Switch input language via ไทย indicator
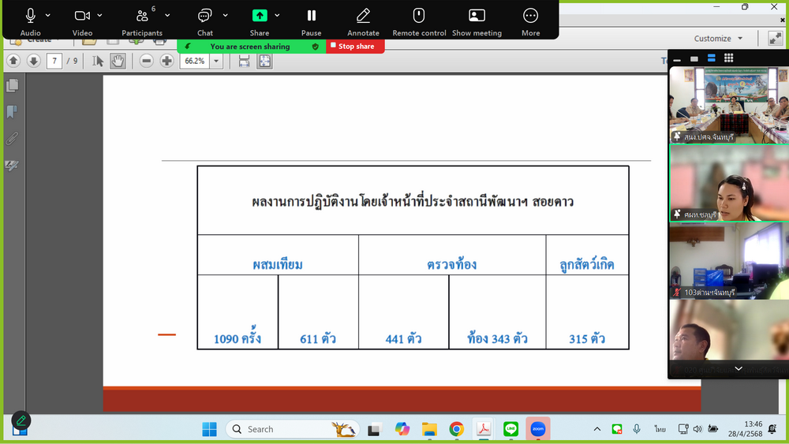 660,429
